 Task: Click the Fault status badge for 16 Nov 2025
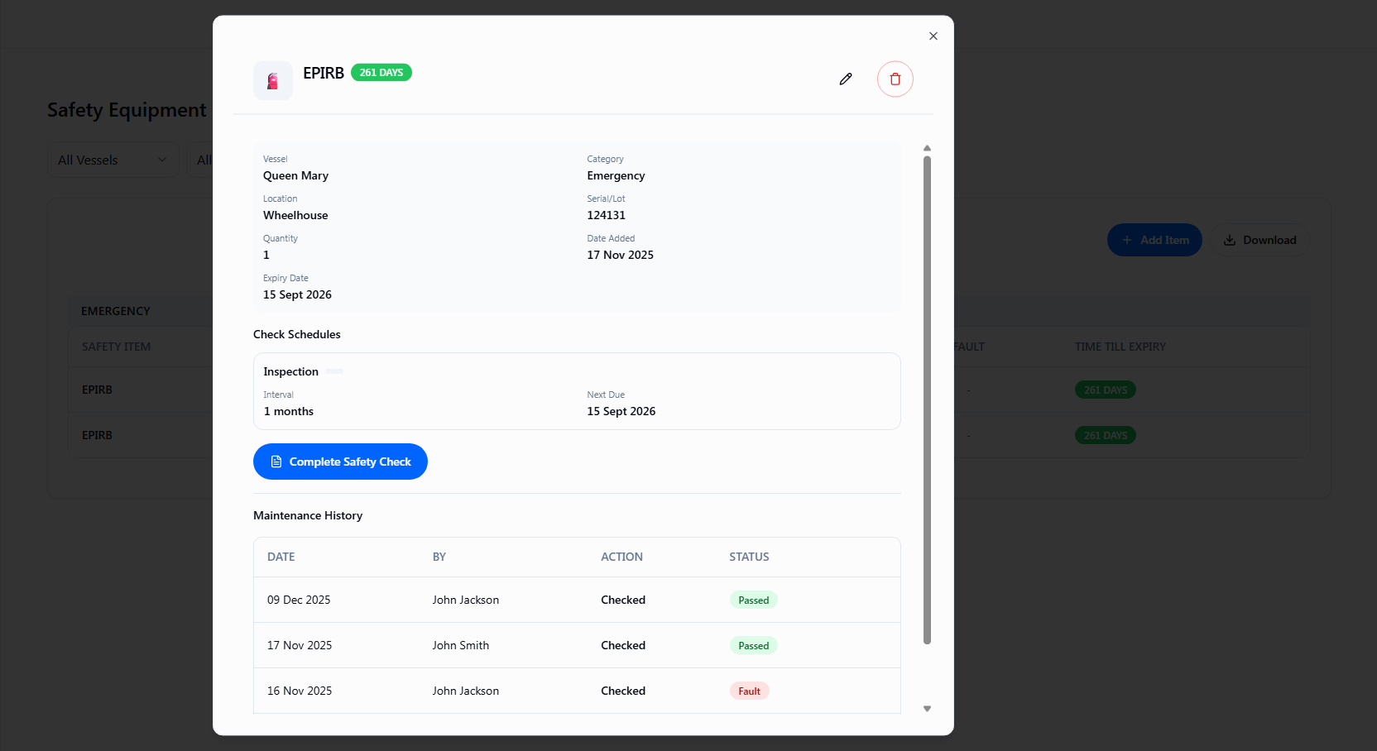click(749, 691)
